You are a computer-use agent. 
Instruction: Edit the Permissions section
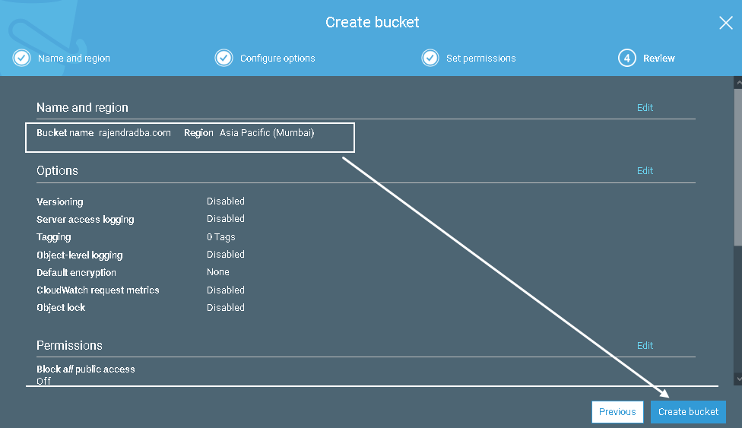coord(645,346)
